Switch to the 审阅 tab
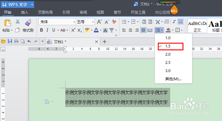The height and width of the screenshot is (121, 222). [83, 12]
